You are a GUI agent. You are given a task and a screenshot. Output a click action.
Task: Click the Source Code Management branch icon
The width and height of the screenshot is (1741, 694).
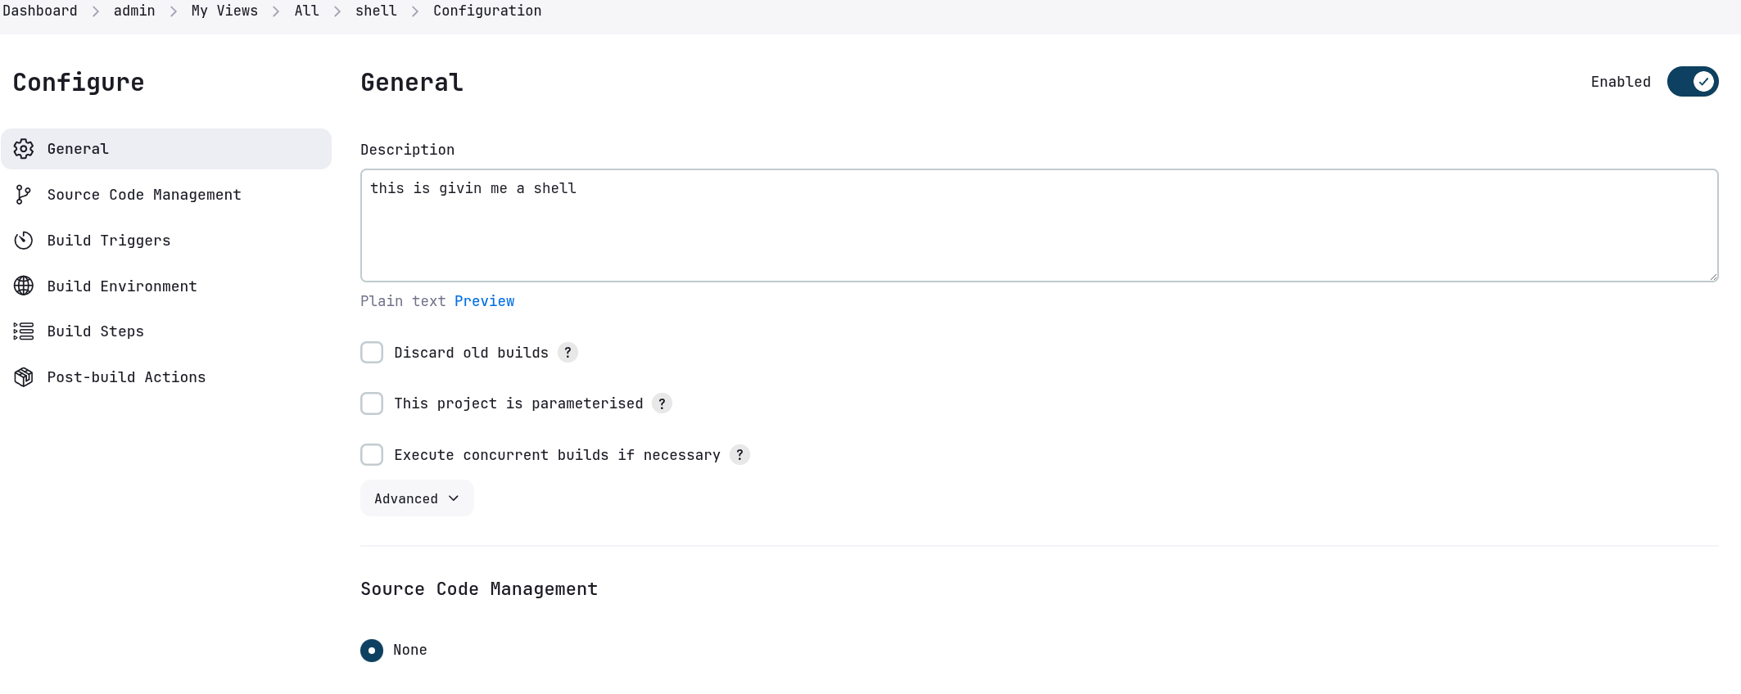(x=24, y=195)
